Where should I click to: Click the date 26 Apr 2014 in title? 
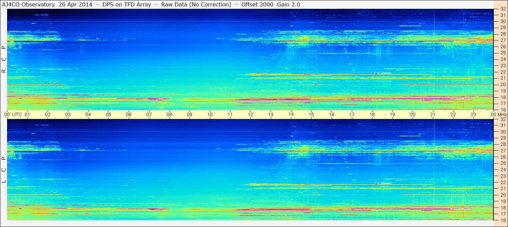pos(75,5)
